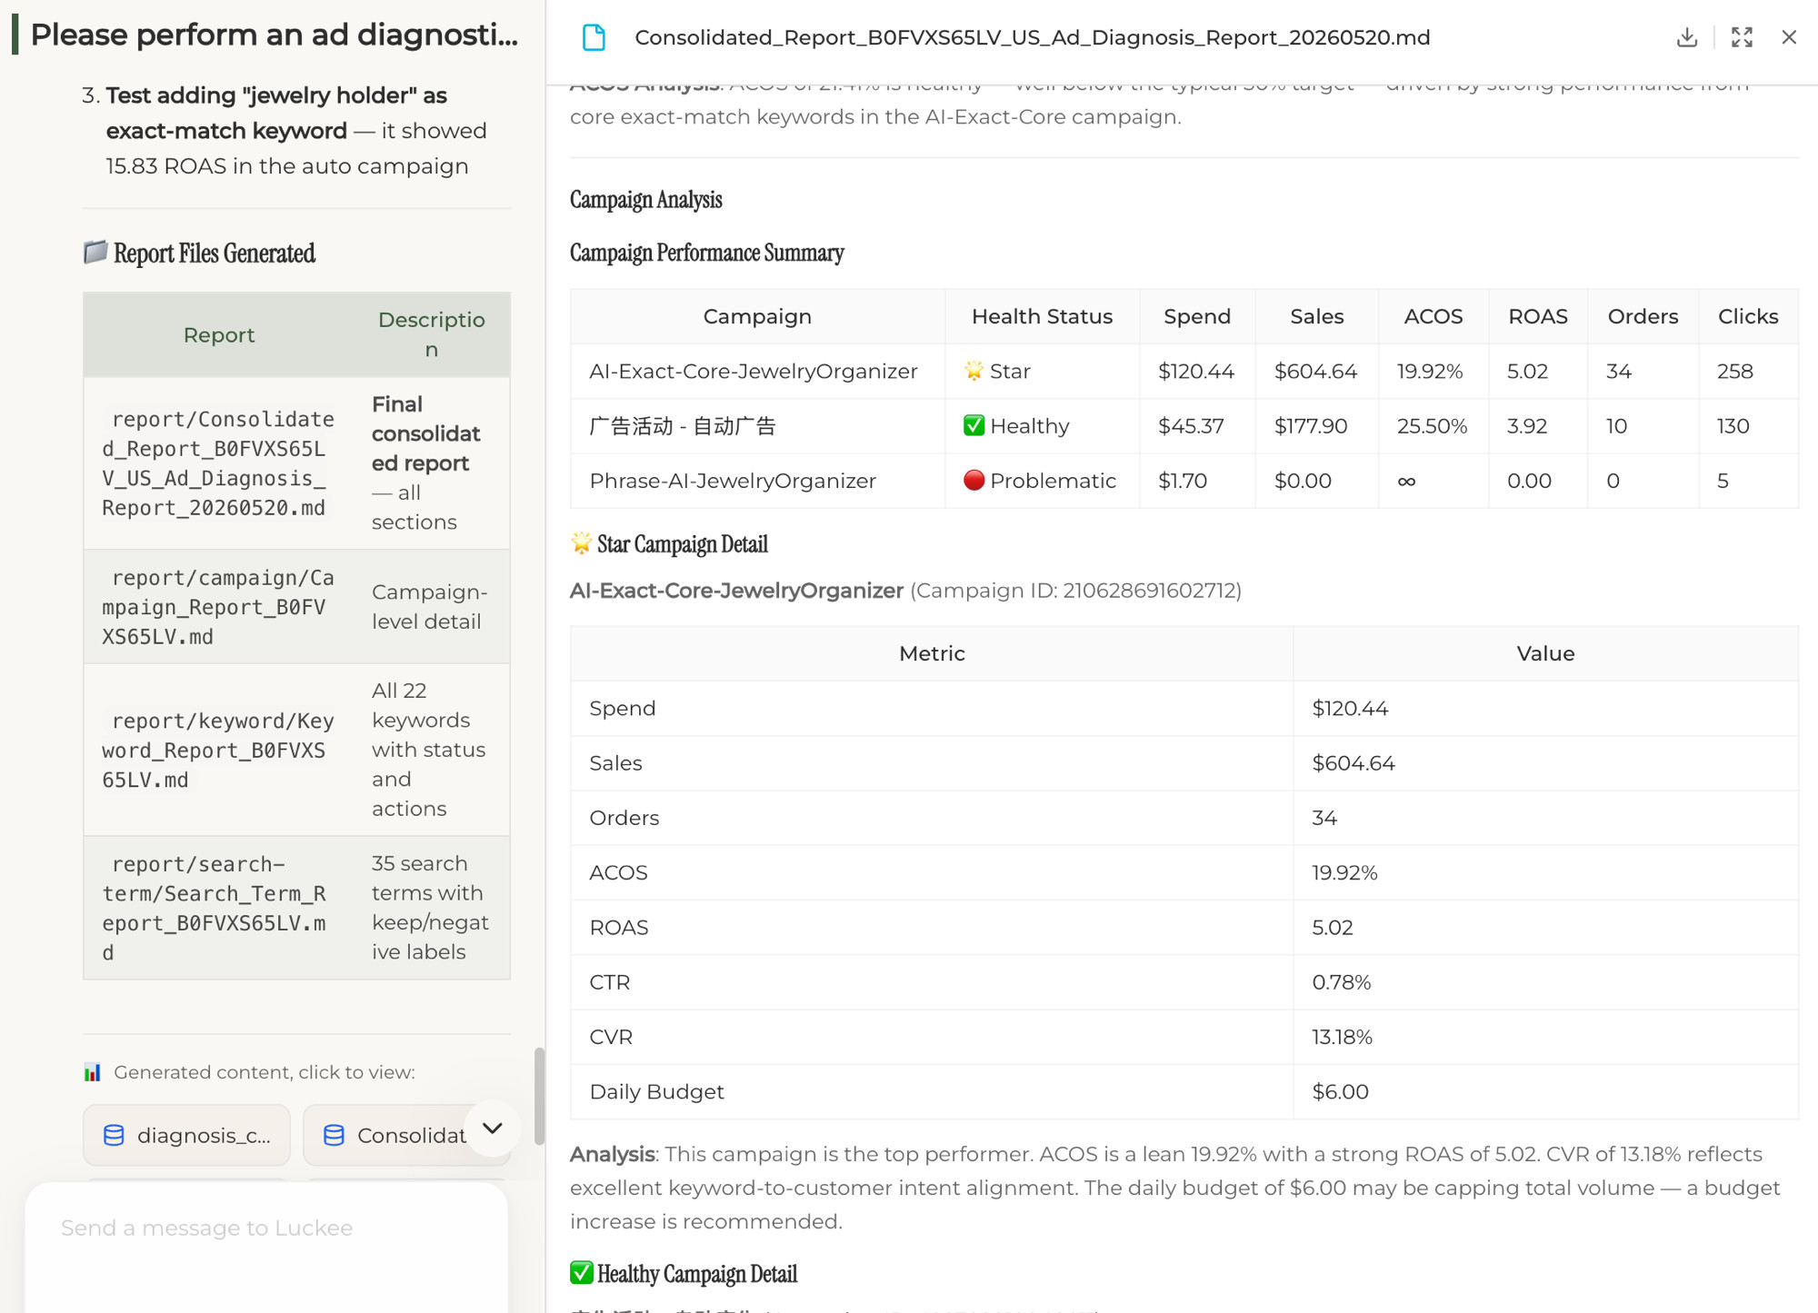Image resolution: width=1818 pixels, height=1313 pixels.
Task: Click the Daily Budget $6.00 value
Action: 1340,1091
